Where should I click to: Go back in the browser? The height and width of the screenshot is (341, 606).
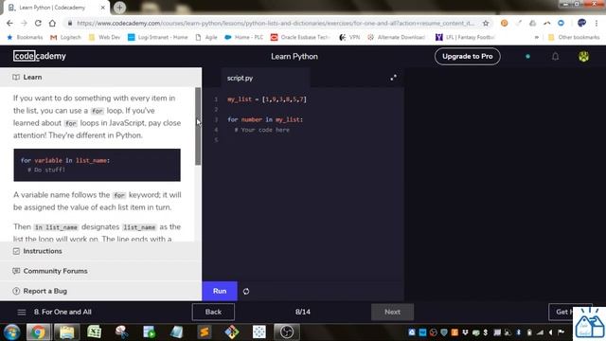[x=9, y=23]
